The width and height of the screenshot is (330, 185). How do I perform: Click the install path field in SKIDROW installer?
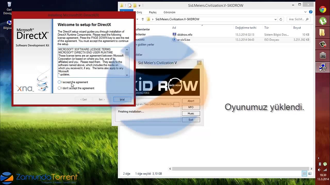tap(154, 104)
